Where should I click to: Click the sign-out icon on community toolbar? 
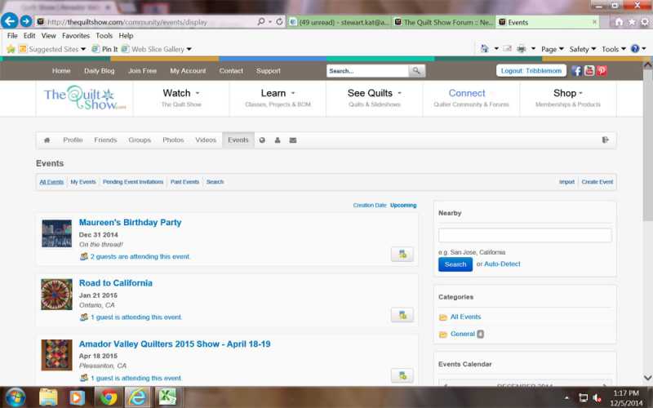(606, 140)
